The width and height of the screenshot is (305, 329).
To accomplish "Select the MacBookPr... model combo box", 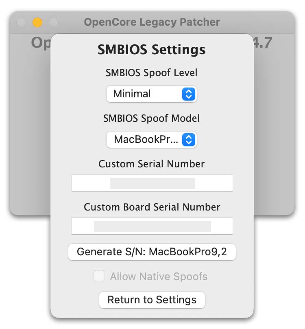I will coord(151,140).
